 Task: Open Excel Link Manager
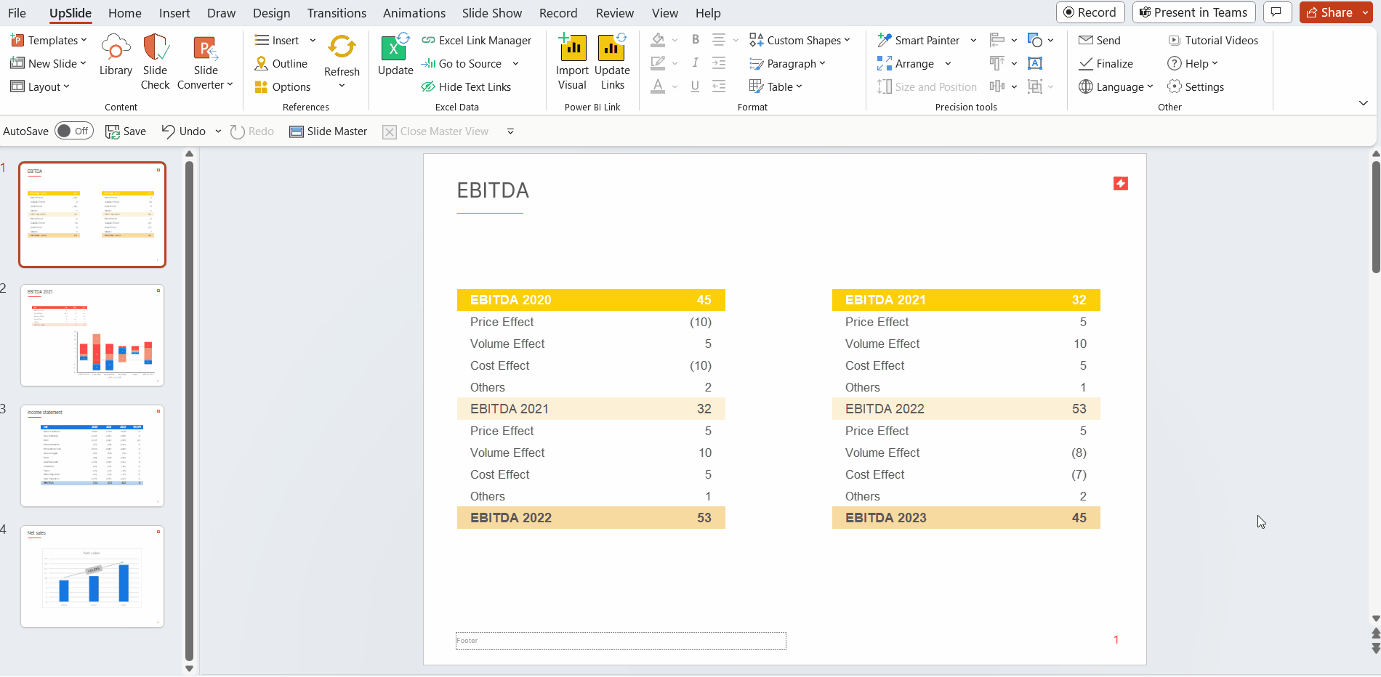(x=477, y=41)
